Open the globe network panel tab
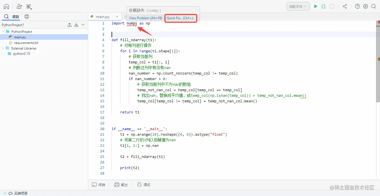Viewport: 380px width, 196px height. 27,17
